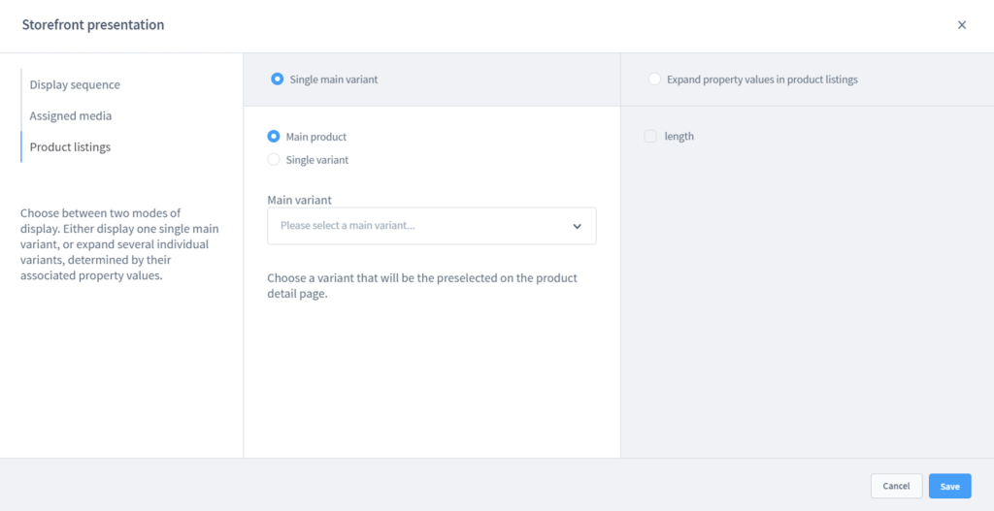Viewport: 994px width, 511px height.
Task: Enable Expand property values radio button
Action: point(655,80)
